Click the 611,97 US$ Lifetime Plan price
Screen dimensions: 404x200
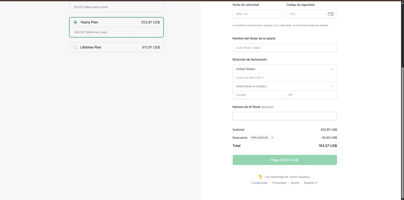click(151, 47)
